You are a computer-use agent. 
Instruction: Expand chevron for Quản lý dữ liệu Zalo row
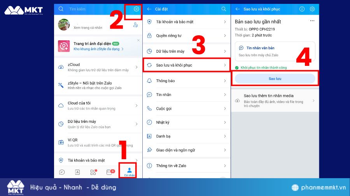coord(136,124)
